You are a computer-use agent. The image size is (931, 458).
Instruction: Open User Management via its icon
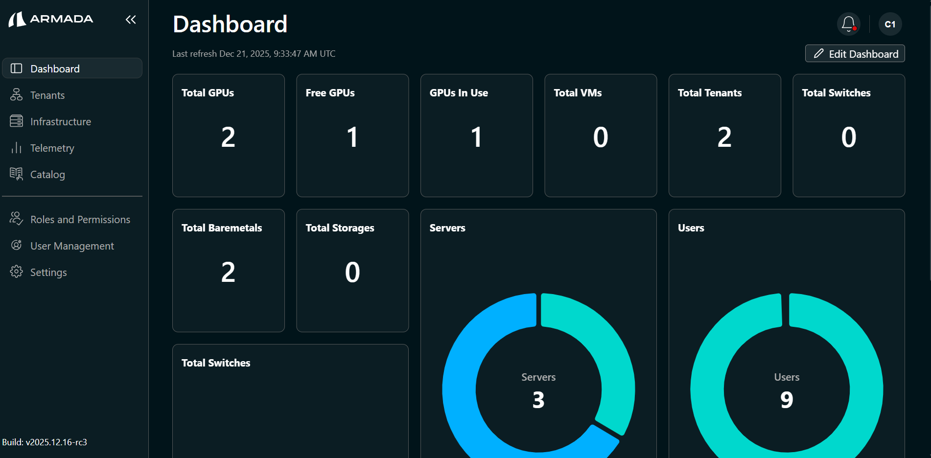pyautogui.click(x=16, y=245)
